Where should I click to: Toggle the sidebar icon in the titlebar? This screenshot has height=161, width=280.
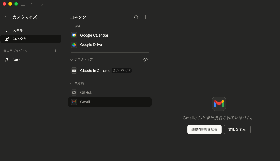coord(23,4)
